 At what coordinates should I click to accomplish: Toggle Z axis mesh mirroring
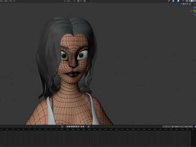(x=187, y=4)
